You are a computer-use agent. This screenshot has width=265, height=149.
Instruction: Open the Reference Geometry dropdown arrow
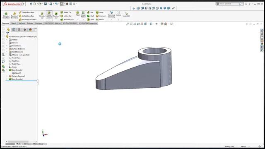tap(111, 20)
